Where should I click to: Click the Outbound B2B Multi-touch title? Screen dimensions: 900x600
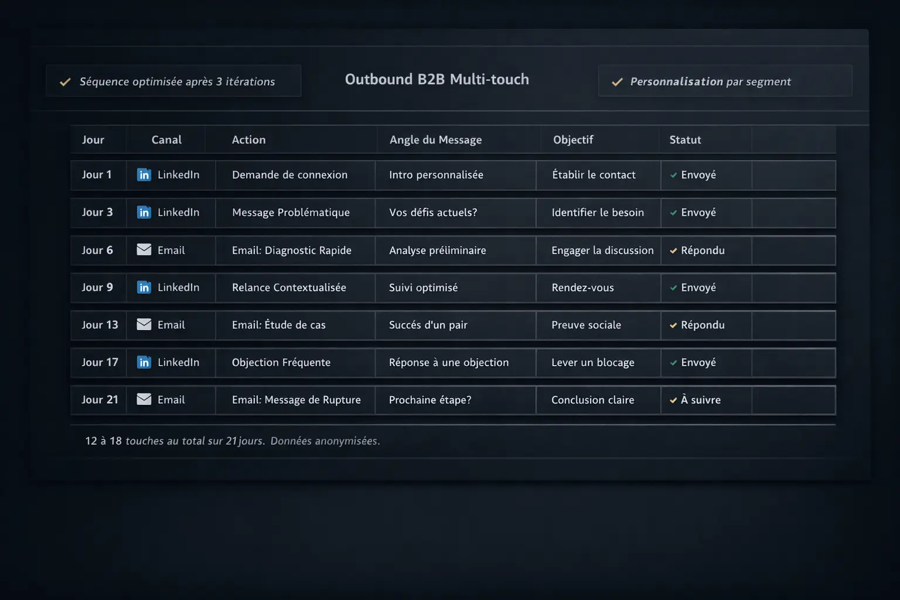437,80
